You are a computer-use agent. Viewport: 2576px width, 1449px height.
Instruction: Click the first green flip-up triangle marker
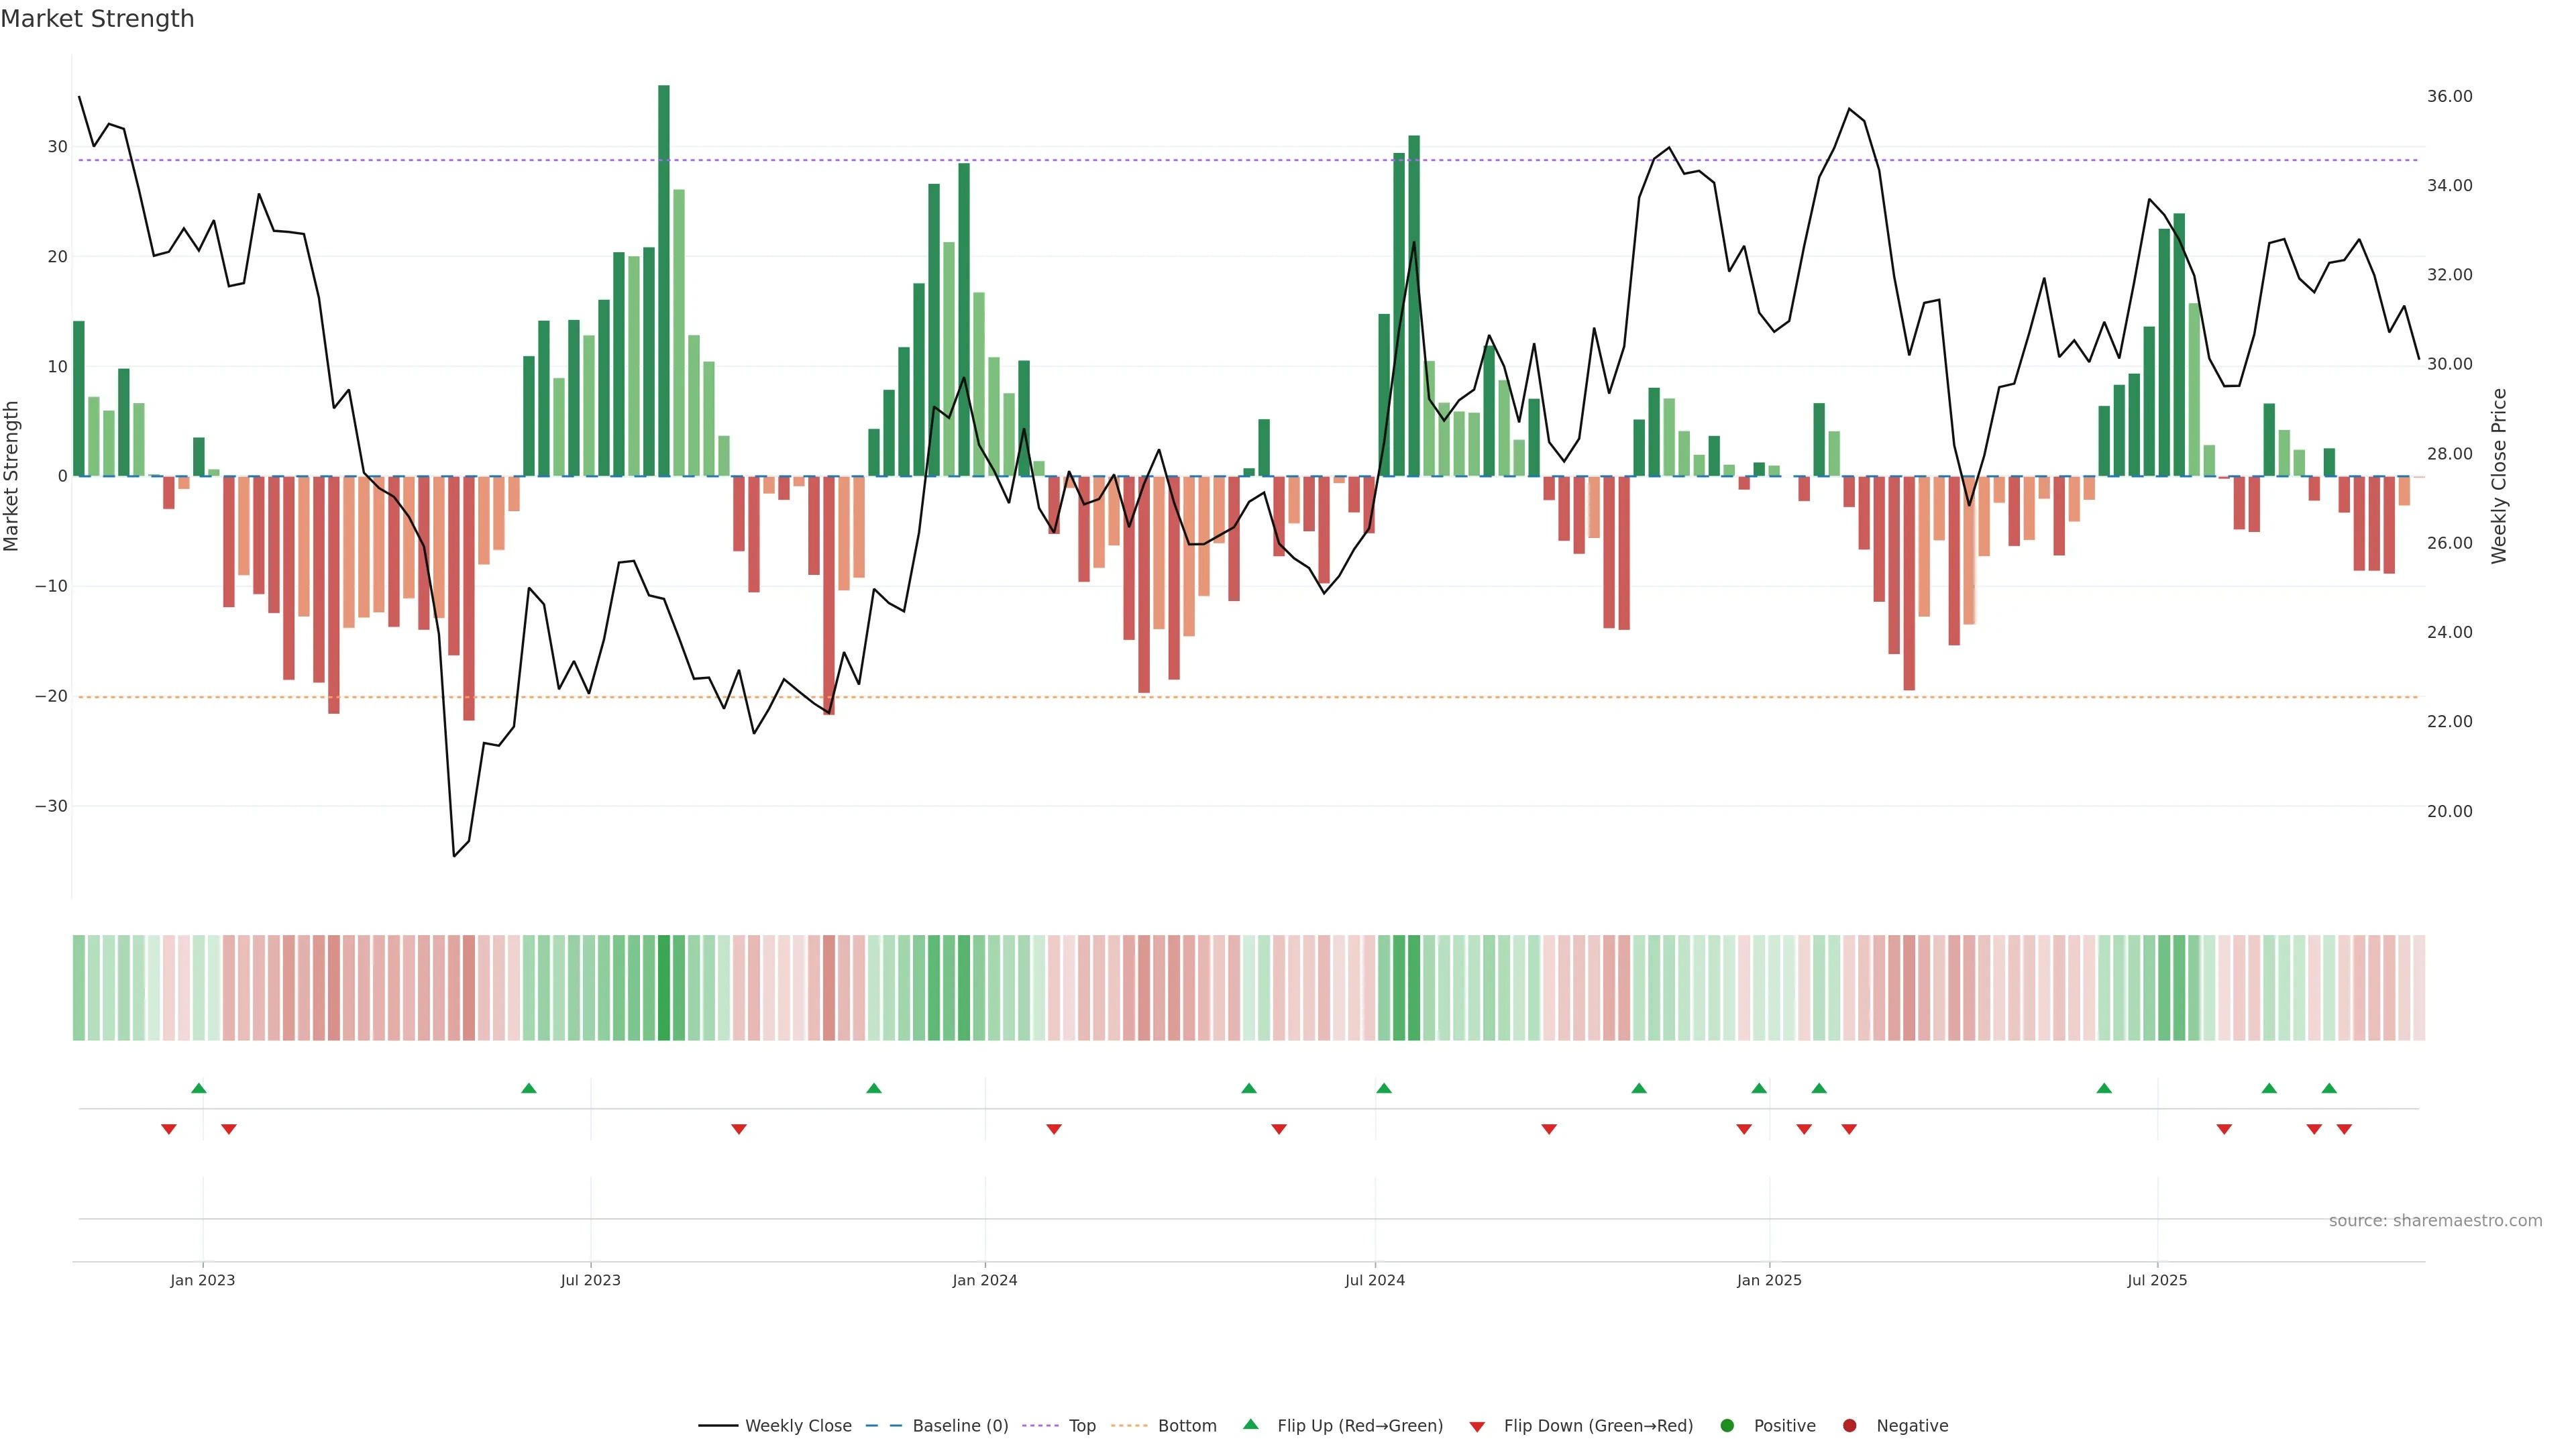coord(199,1088)
